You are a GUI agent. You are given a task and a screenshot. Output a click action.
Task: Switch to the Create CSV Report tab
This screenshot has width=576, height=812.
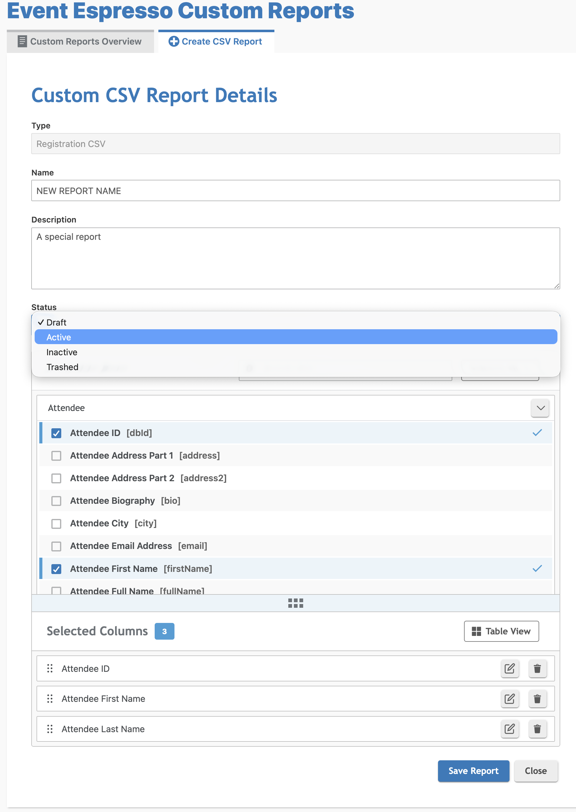click(216, 41)
